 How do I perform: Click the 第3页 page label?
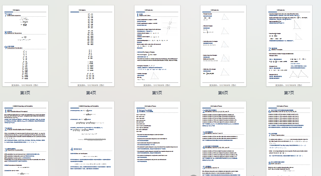[x=25, y=93]
